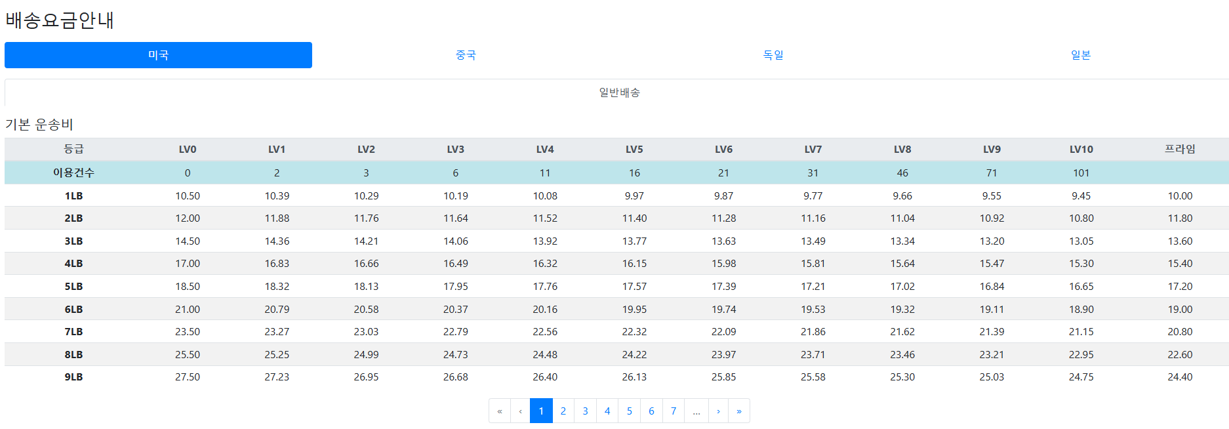1229x429 pixels.
Task: Click the 4LB row label
Action: pyautogui.click(x=73, y=263)
